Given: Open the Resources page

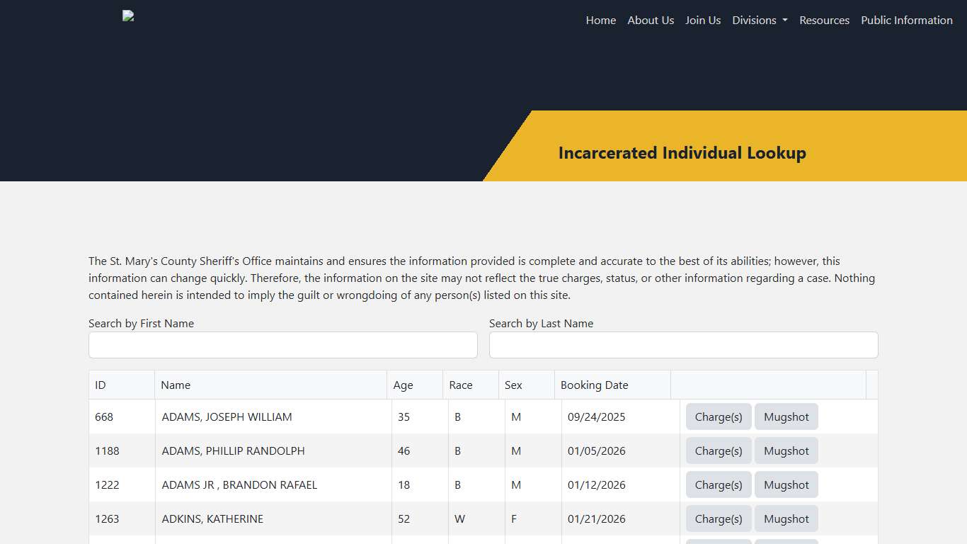Looking at the screenshot, I should 824,20.
